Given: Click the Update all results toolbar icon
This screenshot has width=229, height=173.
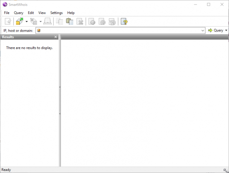Looking at the screenshot, I should click(x=112, y=21).
